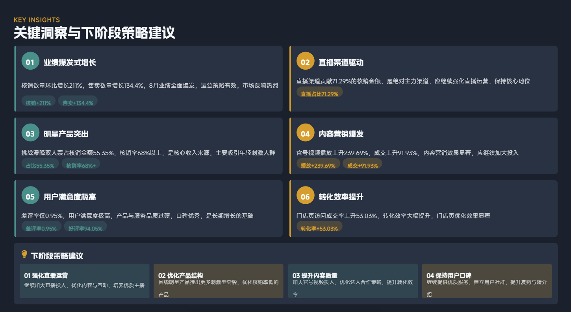
Task: Click the text 继续加大直播投入
Action: coord(46,285)
